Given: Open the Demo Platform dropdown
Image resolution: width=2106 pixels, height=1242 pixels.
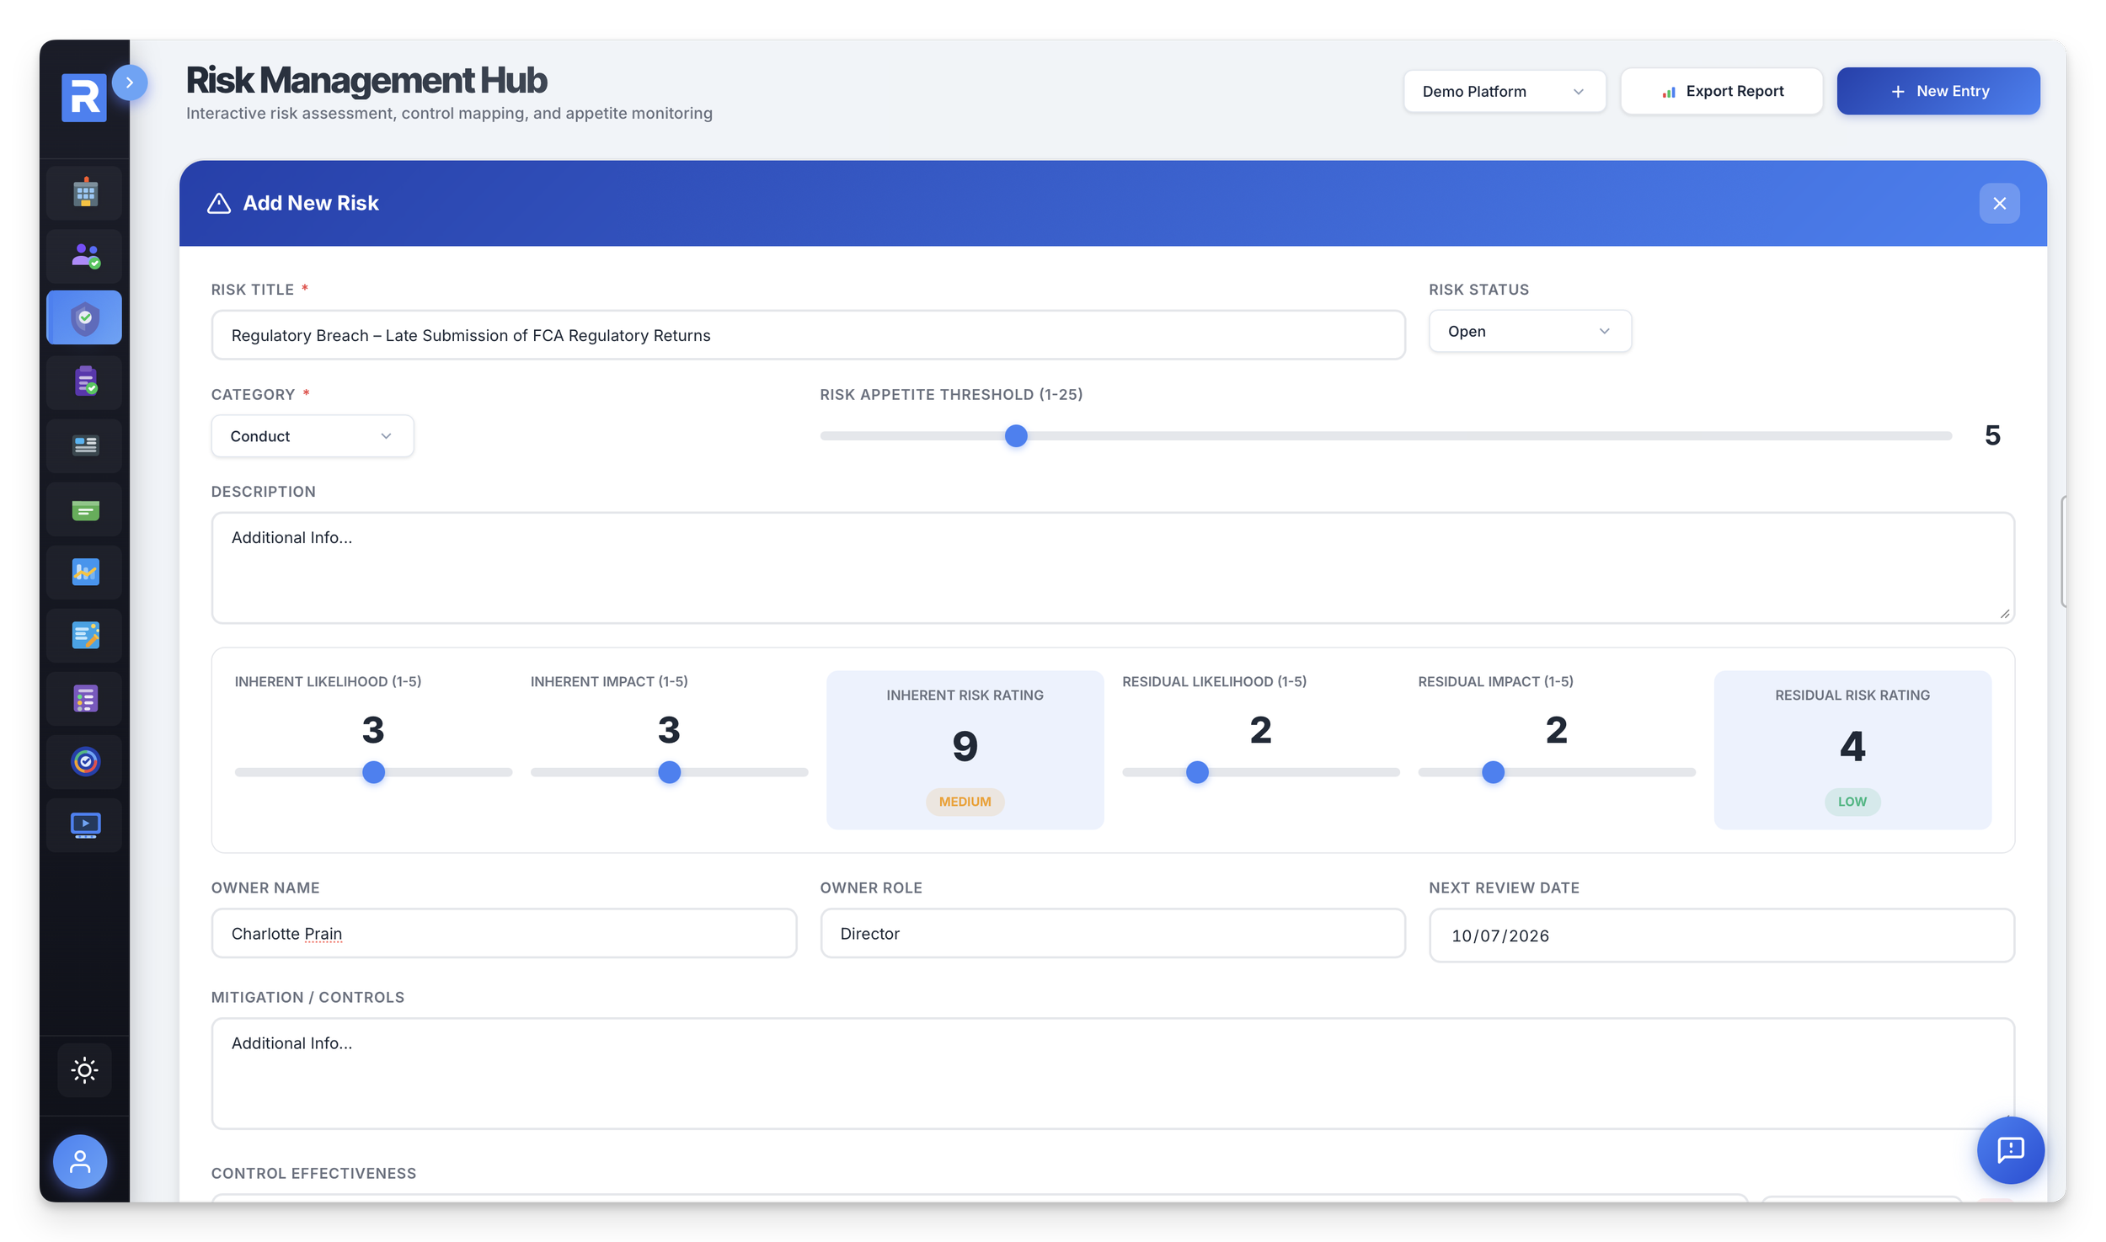Looking at the screenshot, I should click(x=1504, y=91).
